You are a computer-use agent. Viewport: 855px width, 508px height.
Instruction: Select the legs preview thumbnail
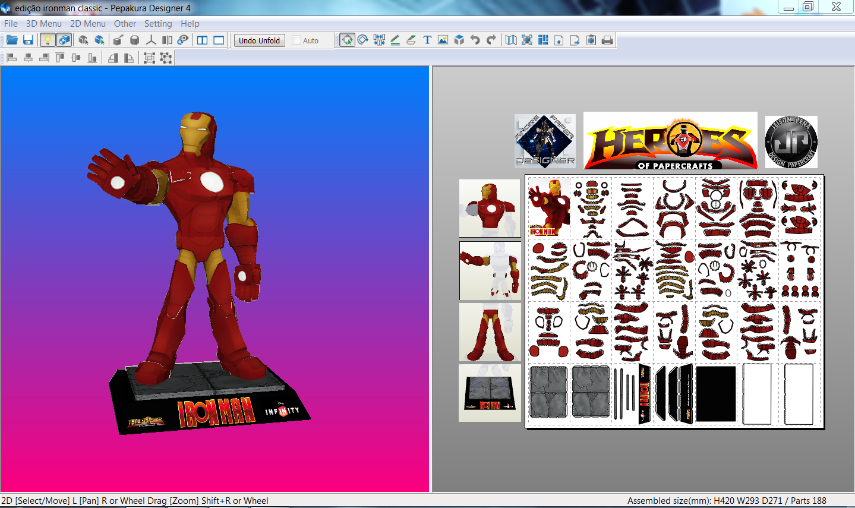point(490,332)
